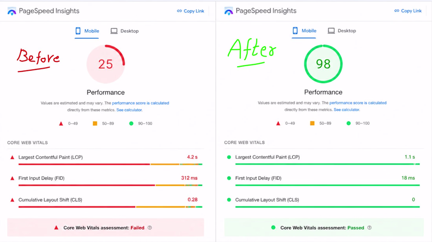Select the Mobile tab in After panel
This screenshot has width=432, height=242.
coord(304,31)
